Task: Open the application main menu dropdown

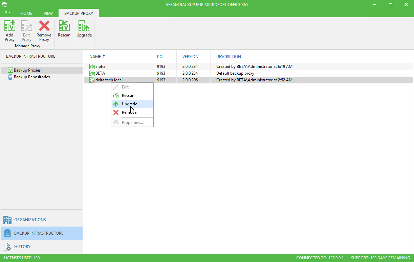Action: pyautogui.click(x=7, y=13)
